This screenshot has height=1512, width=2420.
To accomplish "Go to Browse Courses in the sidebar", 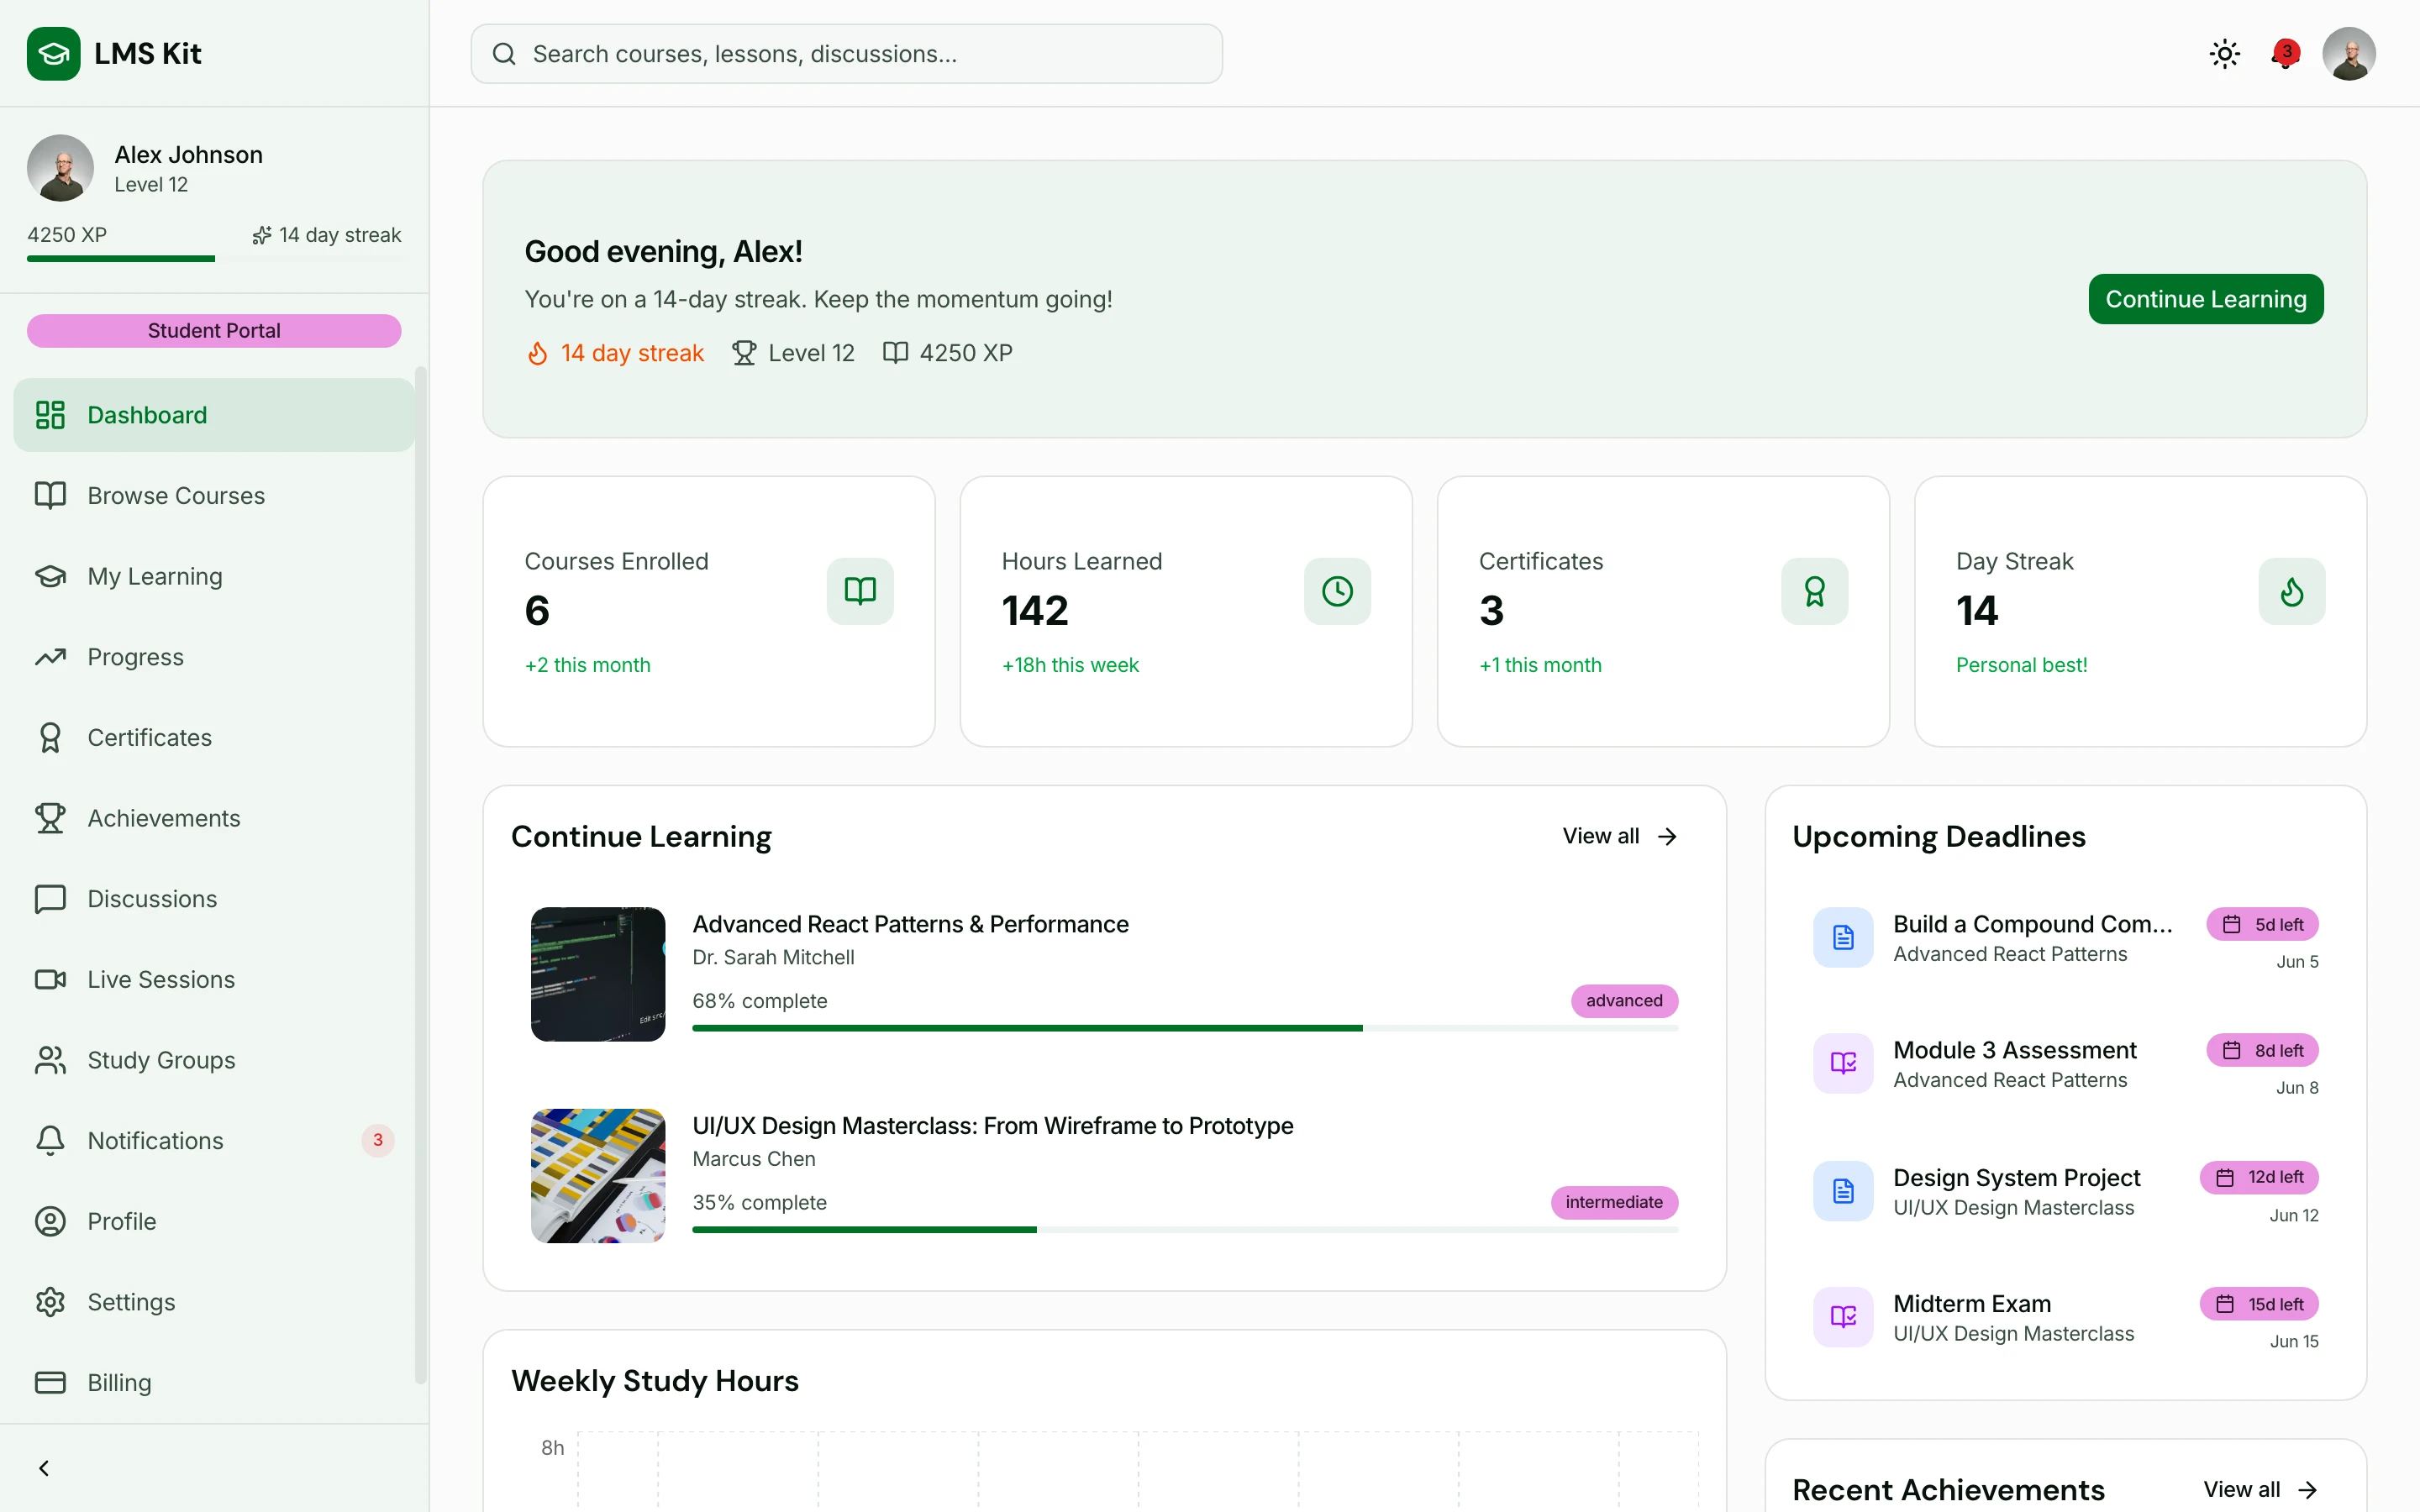I will tap(214, 496).
